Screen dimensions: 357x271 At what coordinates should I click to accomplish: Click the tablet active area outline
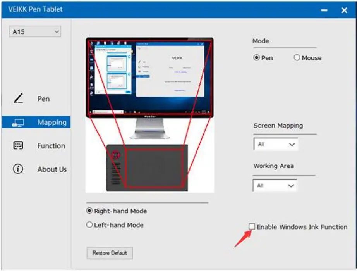tap(155, 167)
